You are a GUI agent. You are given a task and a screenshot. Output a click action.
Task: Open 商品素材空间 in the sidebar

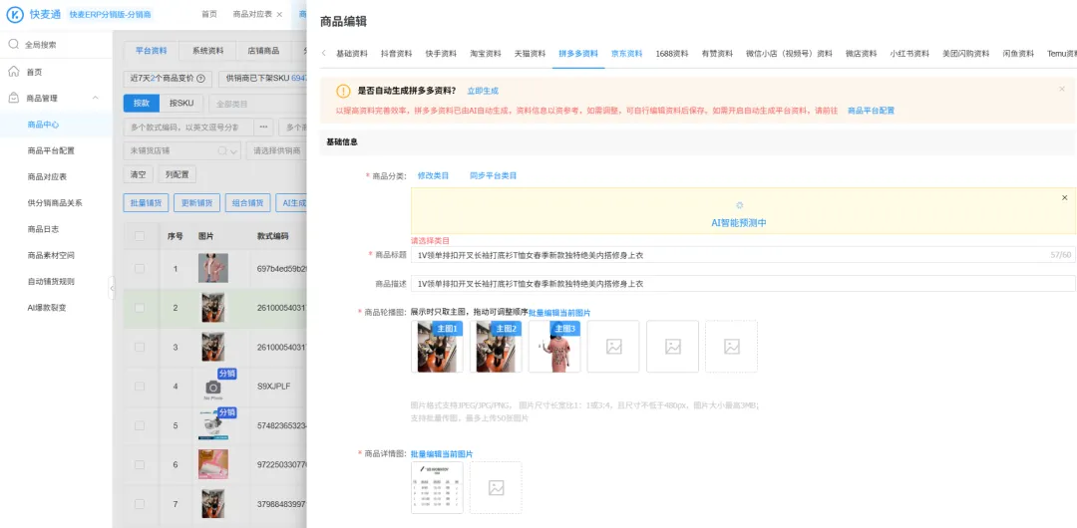click(50, 255)
